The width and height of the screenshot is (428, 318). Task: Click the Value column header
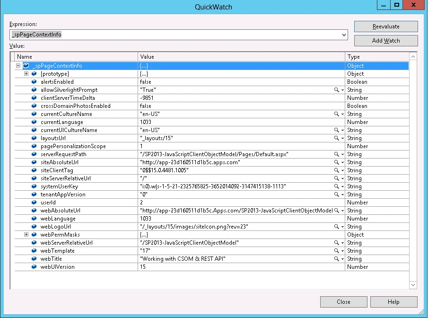(241, 57)
